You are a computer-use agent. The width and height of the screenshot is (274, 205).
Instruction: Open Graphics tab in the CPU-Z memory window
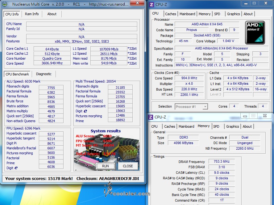(232, 126)
